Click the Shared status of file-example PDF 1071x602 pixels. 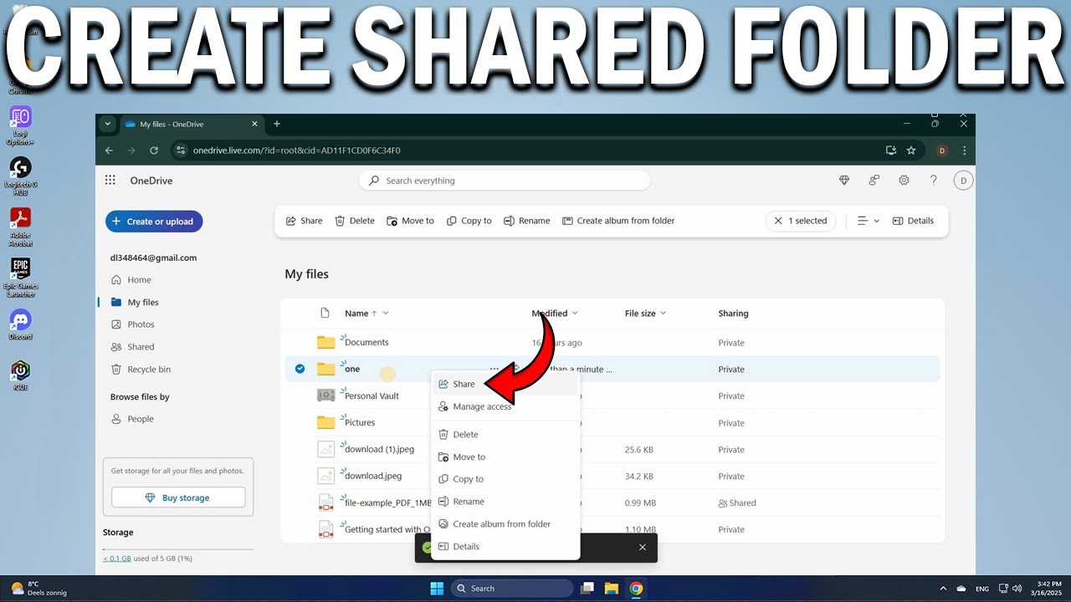[x=737, y=503]
